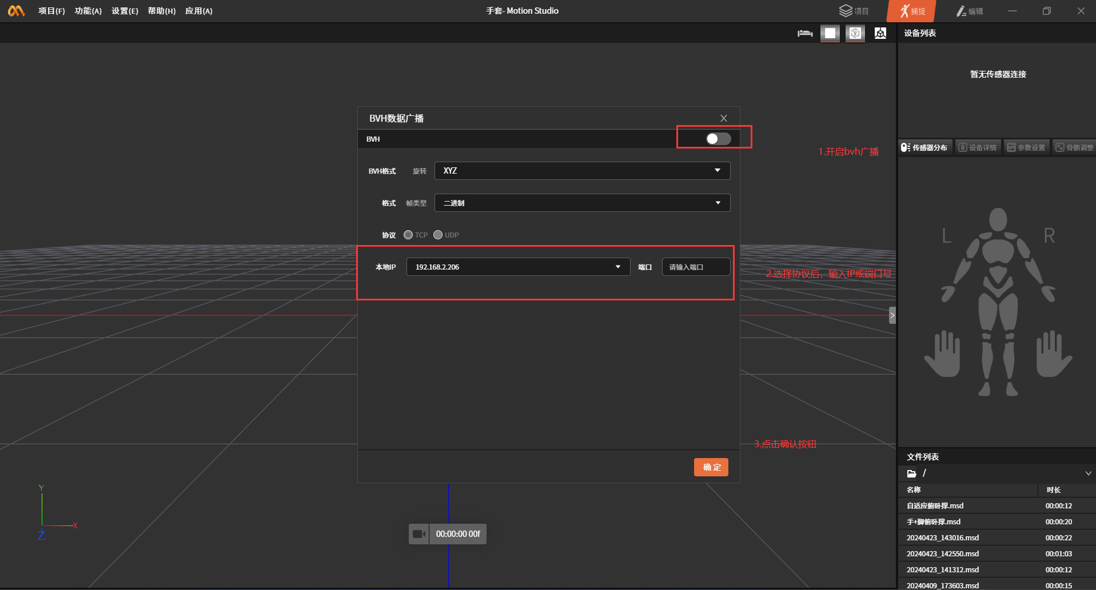Open the 二进制 frame type dropdown
The height and width of the screenshot is (590, 1096).
point(582,203)
